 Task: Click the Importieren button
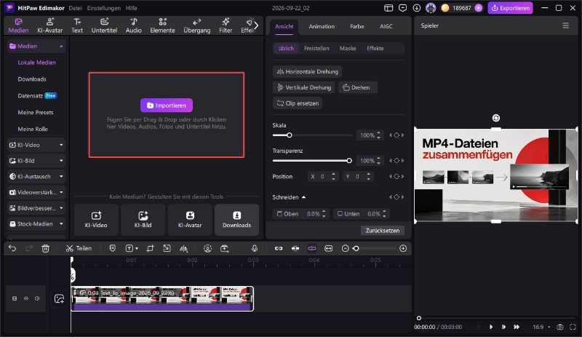point(167,105)
